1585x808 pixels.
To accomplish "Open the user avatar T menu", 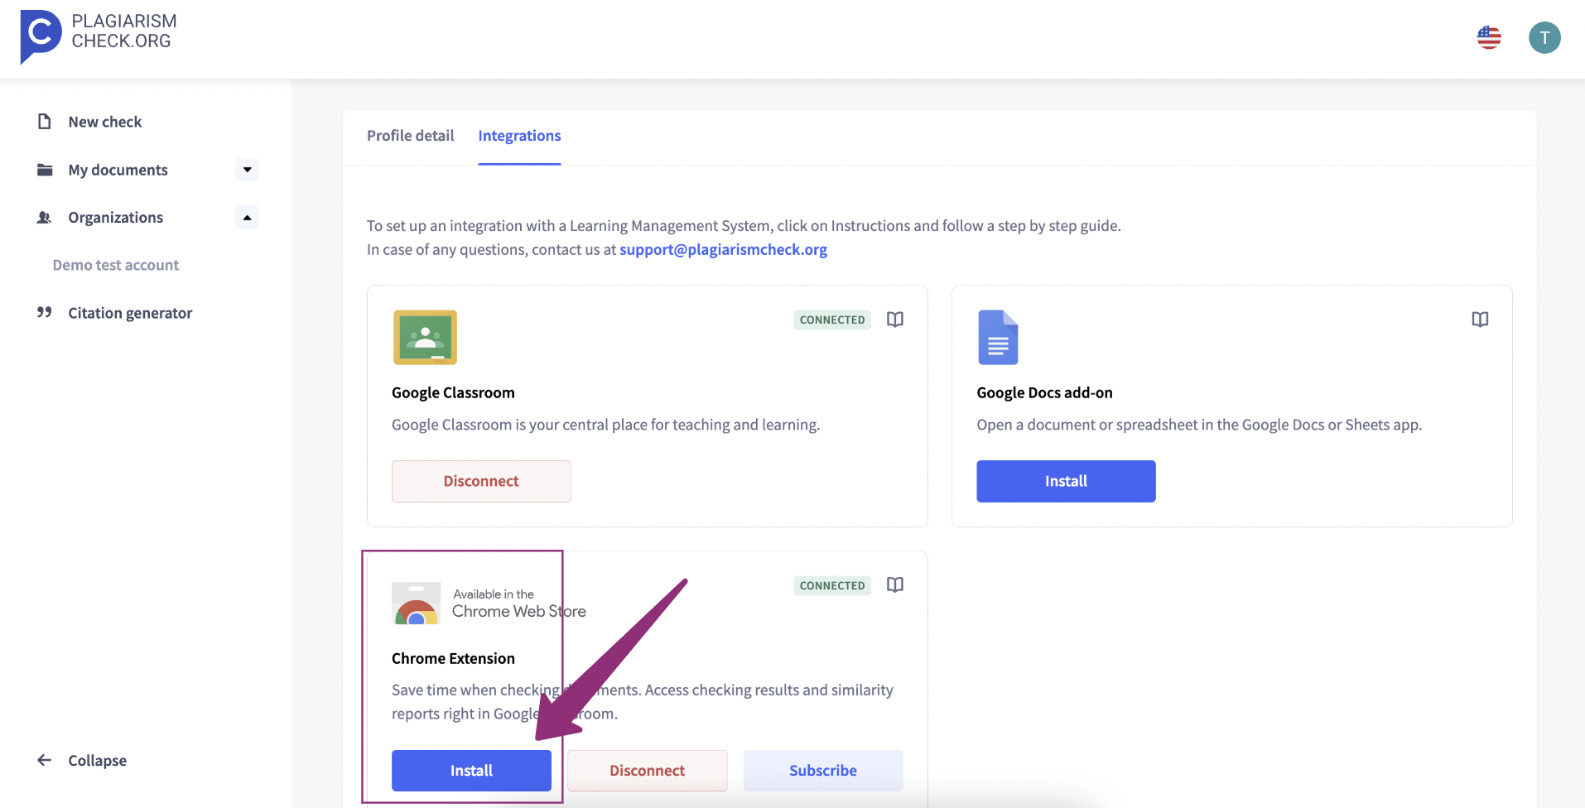I will 1544,37.
